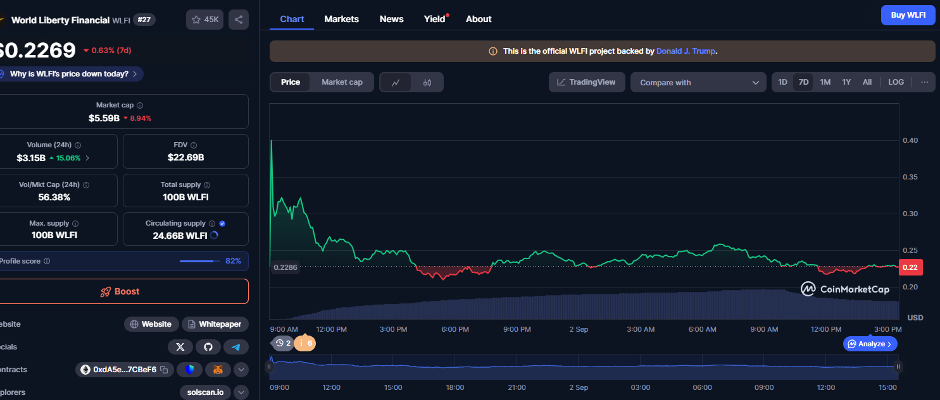This screenshot has width=940, height=400.
Task: Open the solscan.io explorer
Action: 205,392
